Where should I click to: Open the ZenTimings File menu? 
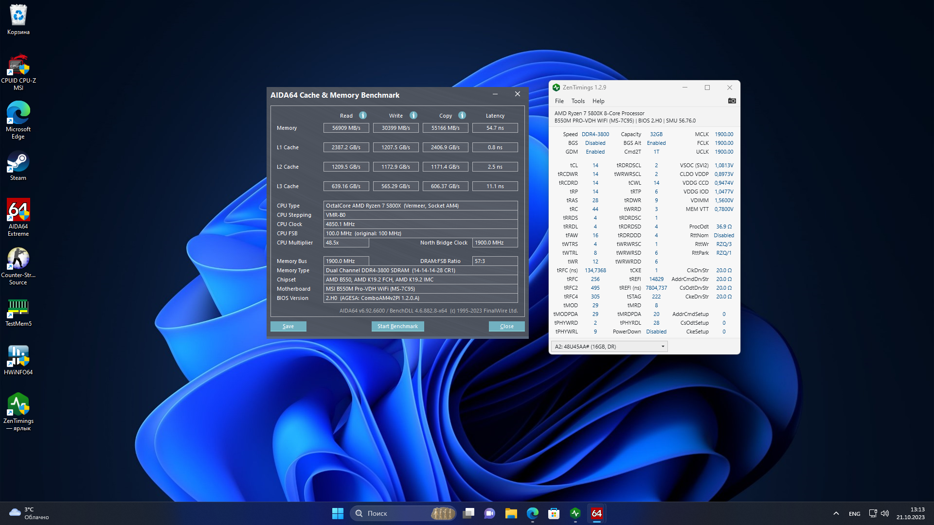(x=559, y=101)
